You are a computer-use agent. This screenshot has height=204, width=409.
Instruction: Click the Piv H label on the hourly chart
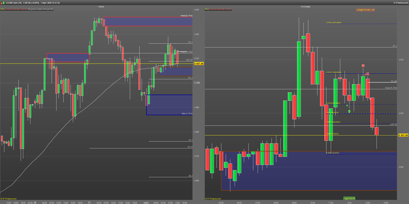coord(190,147)
